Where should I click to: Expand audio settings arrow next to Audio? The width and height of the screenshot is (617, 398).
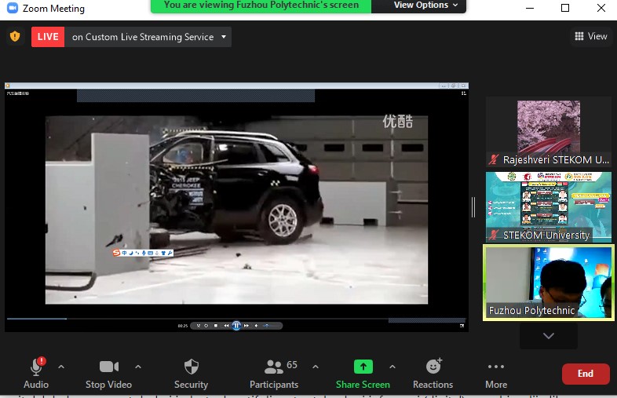tap(61, 367)
